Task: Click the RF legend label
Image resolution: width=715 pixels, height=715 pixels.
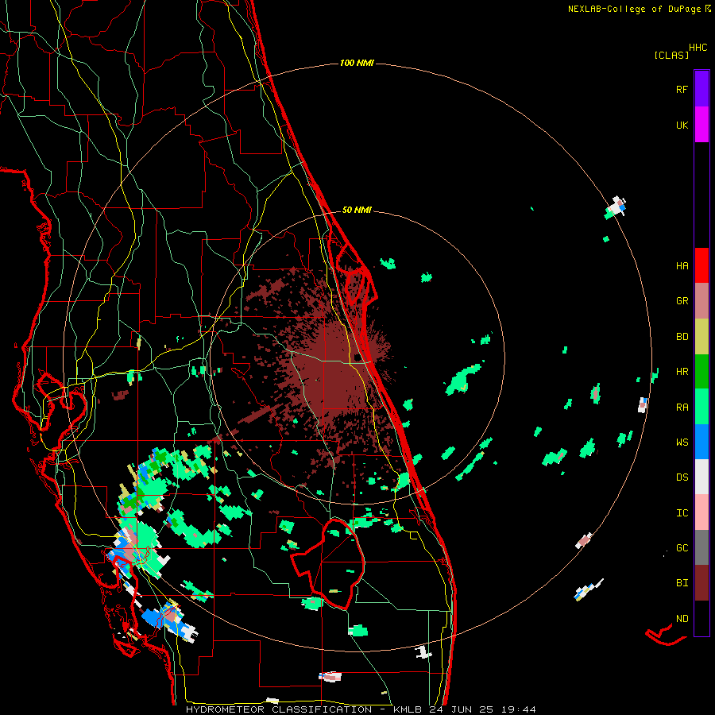Action: point(682,89)
